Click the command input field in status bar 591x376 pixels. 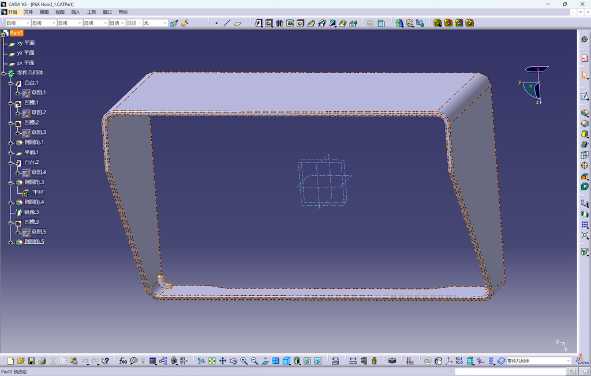(510, 371)
